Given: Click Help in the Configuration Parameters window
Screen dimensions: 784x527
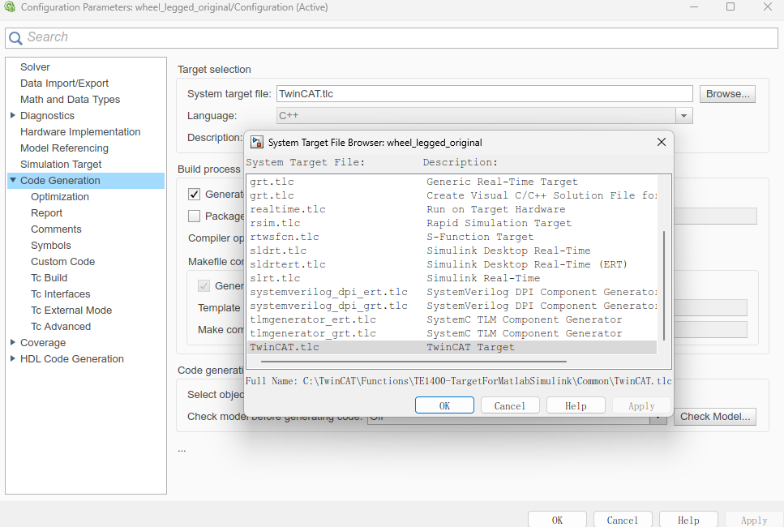Looking at the screenshot, I should (x=688, y=520).
